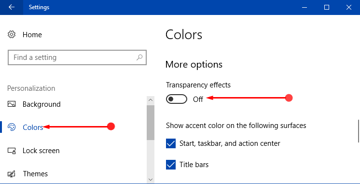Viewport: 360px width, 184px height.
Task: Open the Background settings page
Action: 42,104
